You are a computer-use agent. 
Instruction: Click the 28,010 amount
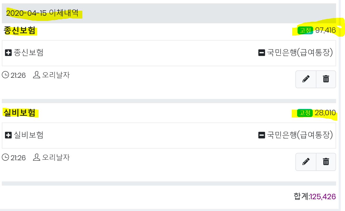[325, 113]
